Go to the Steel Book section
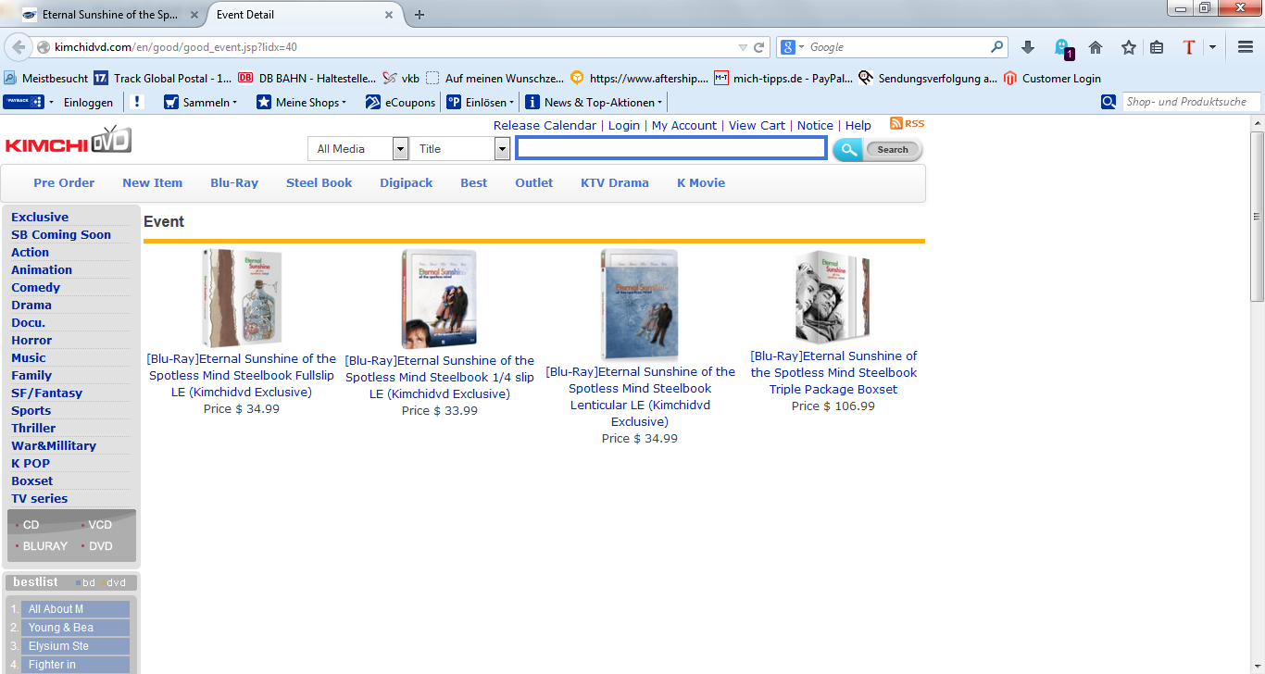This screenshot has width=1265, height=674. [x=319, y=183]
